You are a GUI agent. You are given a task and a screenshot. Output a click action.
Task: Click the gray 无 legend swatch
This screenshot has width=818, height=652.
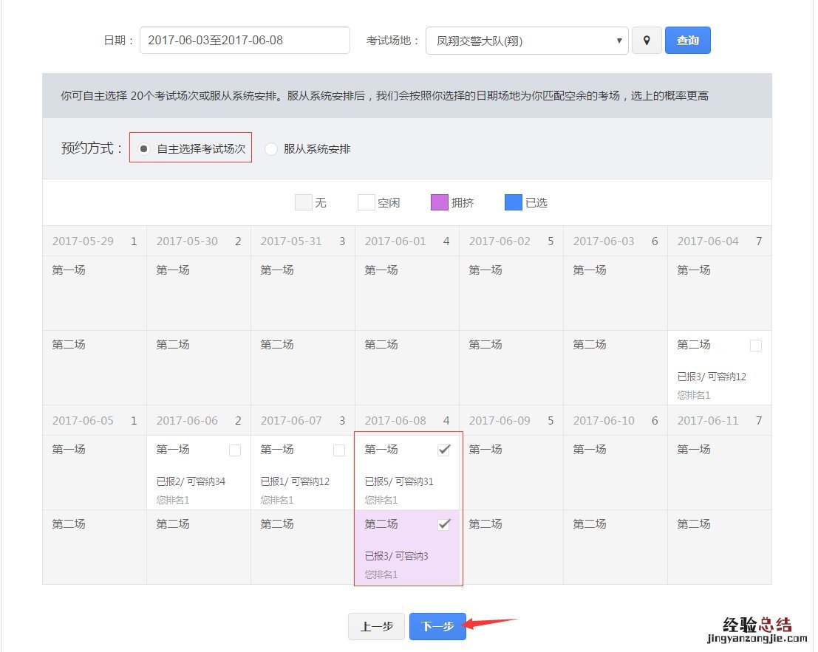pyautogui.click(x=303, y=202)
